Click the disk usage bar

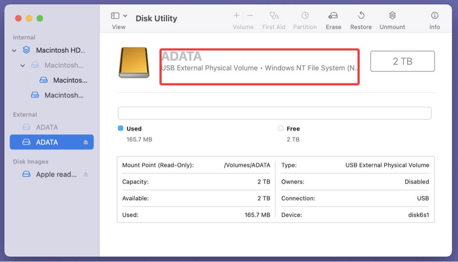click(x=274, y=113)
